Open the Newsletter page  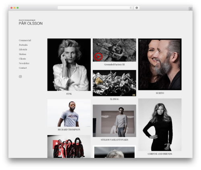point(24,63)
